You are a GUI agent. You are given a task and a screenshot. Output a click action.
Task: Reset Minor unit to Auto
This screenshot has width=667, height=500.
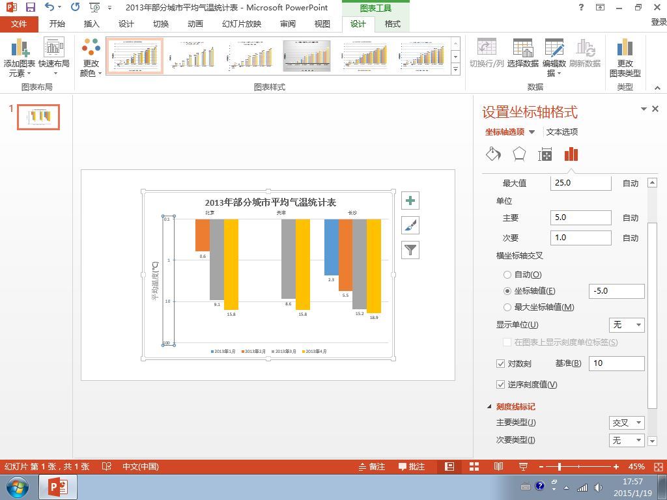coord(631,238)
